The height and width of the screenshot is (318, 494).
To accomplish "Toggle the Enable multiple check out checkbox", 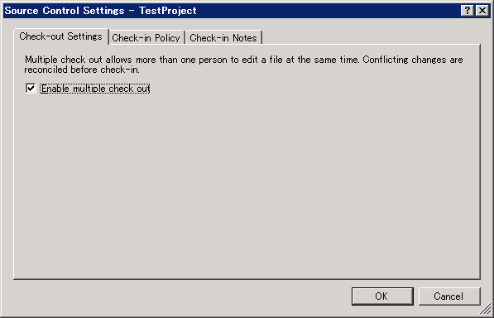I will click(31, 89).
